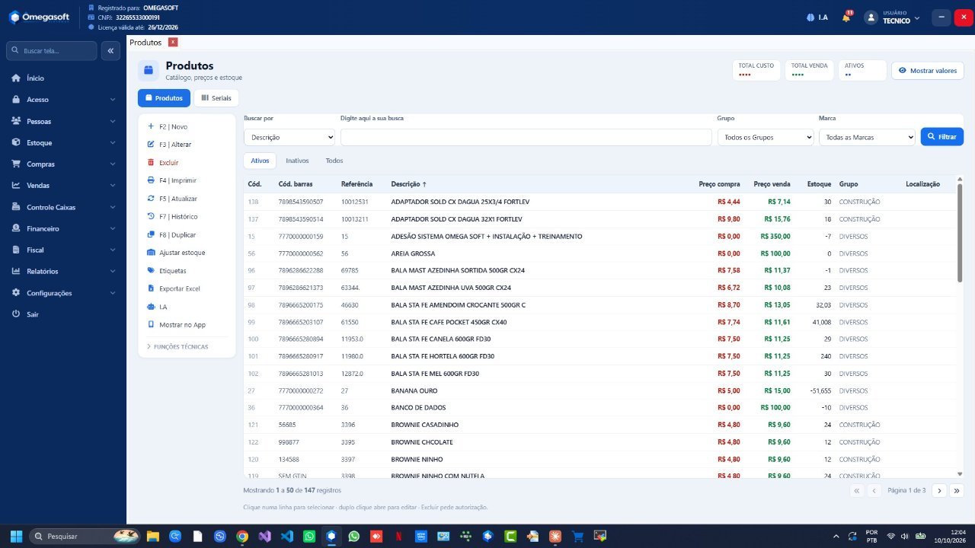Select the Produtos pill tab
This screenshot has height=548, width=975.
[164, 98]
